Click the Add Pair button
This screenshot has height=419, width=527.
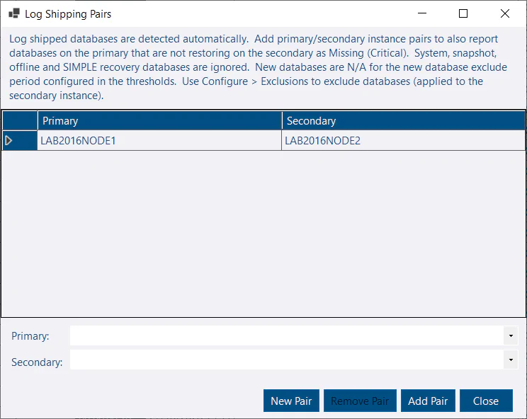point(428,401)
